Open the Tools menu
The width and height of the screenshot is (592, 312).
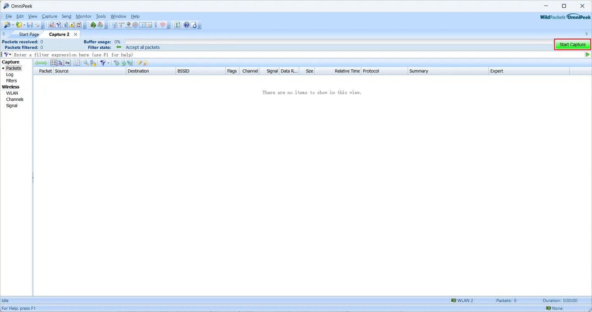101,17
